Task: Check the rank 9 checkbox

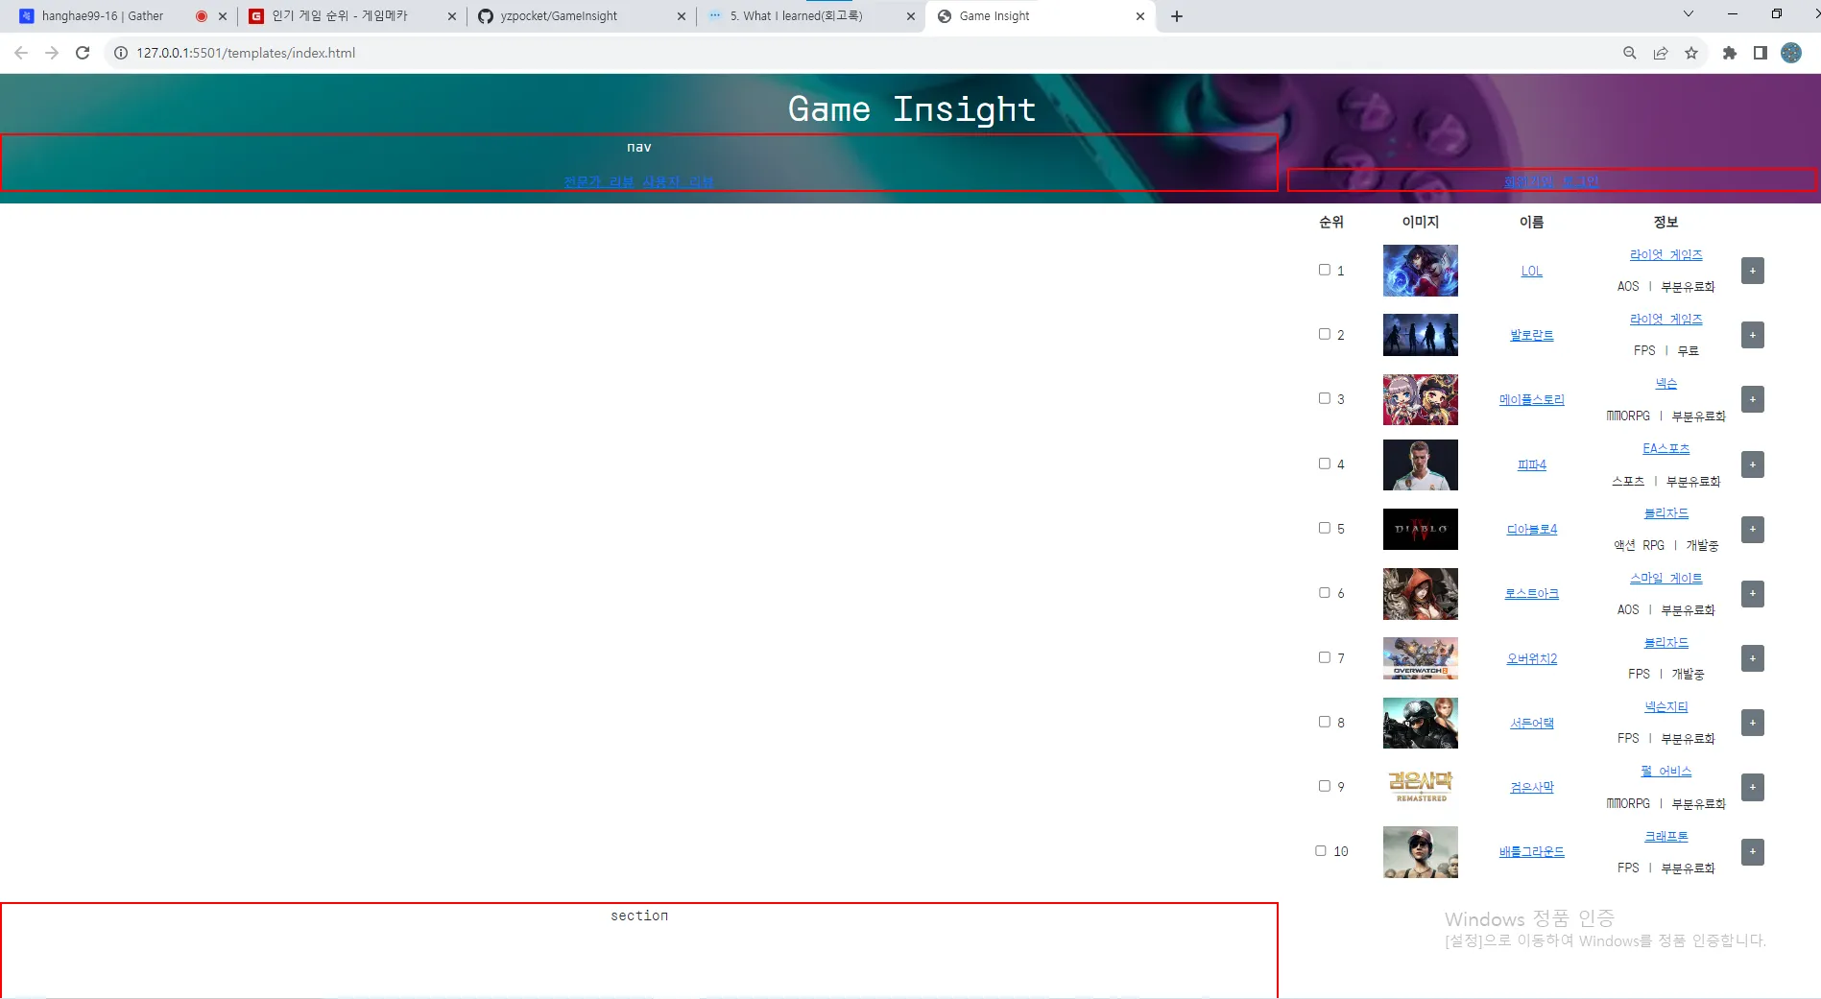Action: (1325, 786)
